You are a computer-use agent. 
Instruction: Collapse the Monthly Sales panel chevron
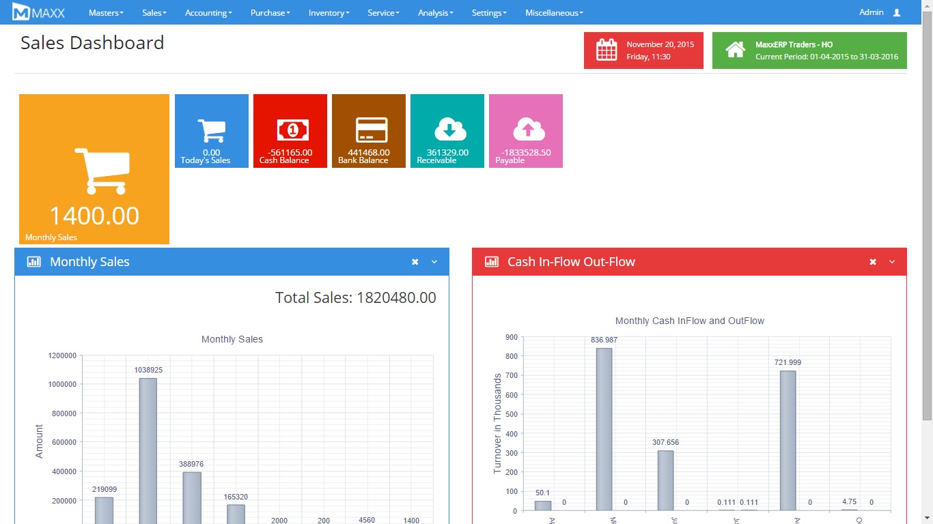tap(434, 262)
